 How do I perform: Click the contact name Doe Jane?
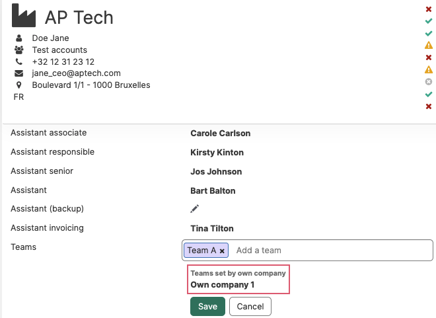51,38
